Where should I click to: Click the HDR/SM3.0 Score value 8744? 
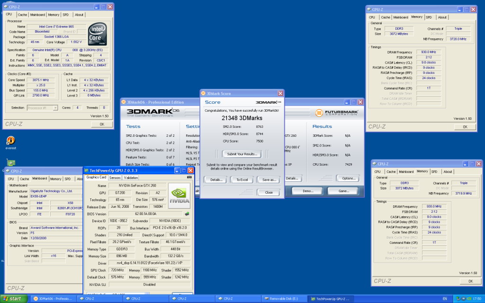[259, 134]
